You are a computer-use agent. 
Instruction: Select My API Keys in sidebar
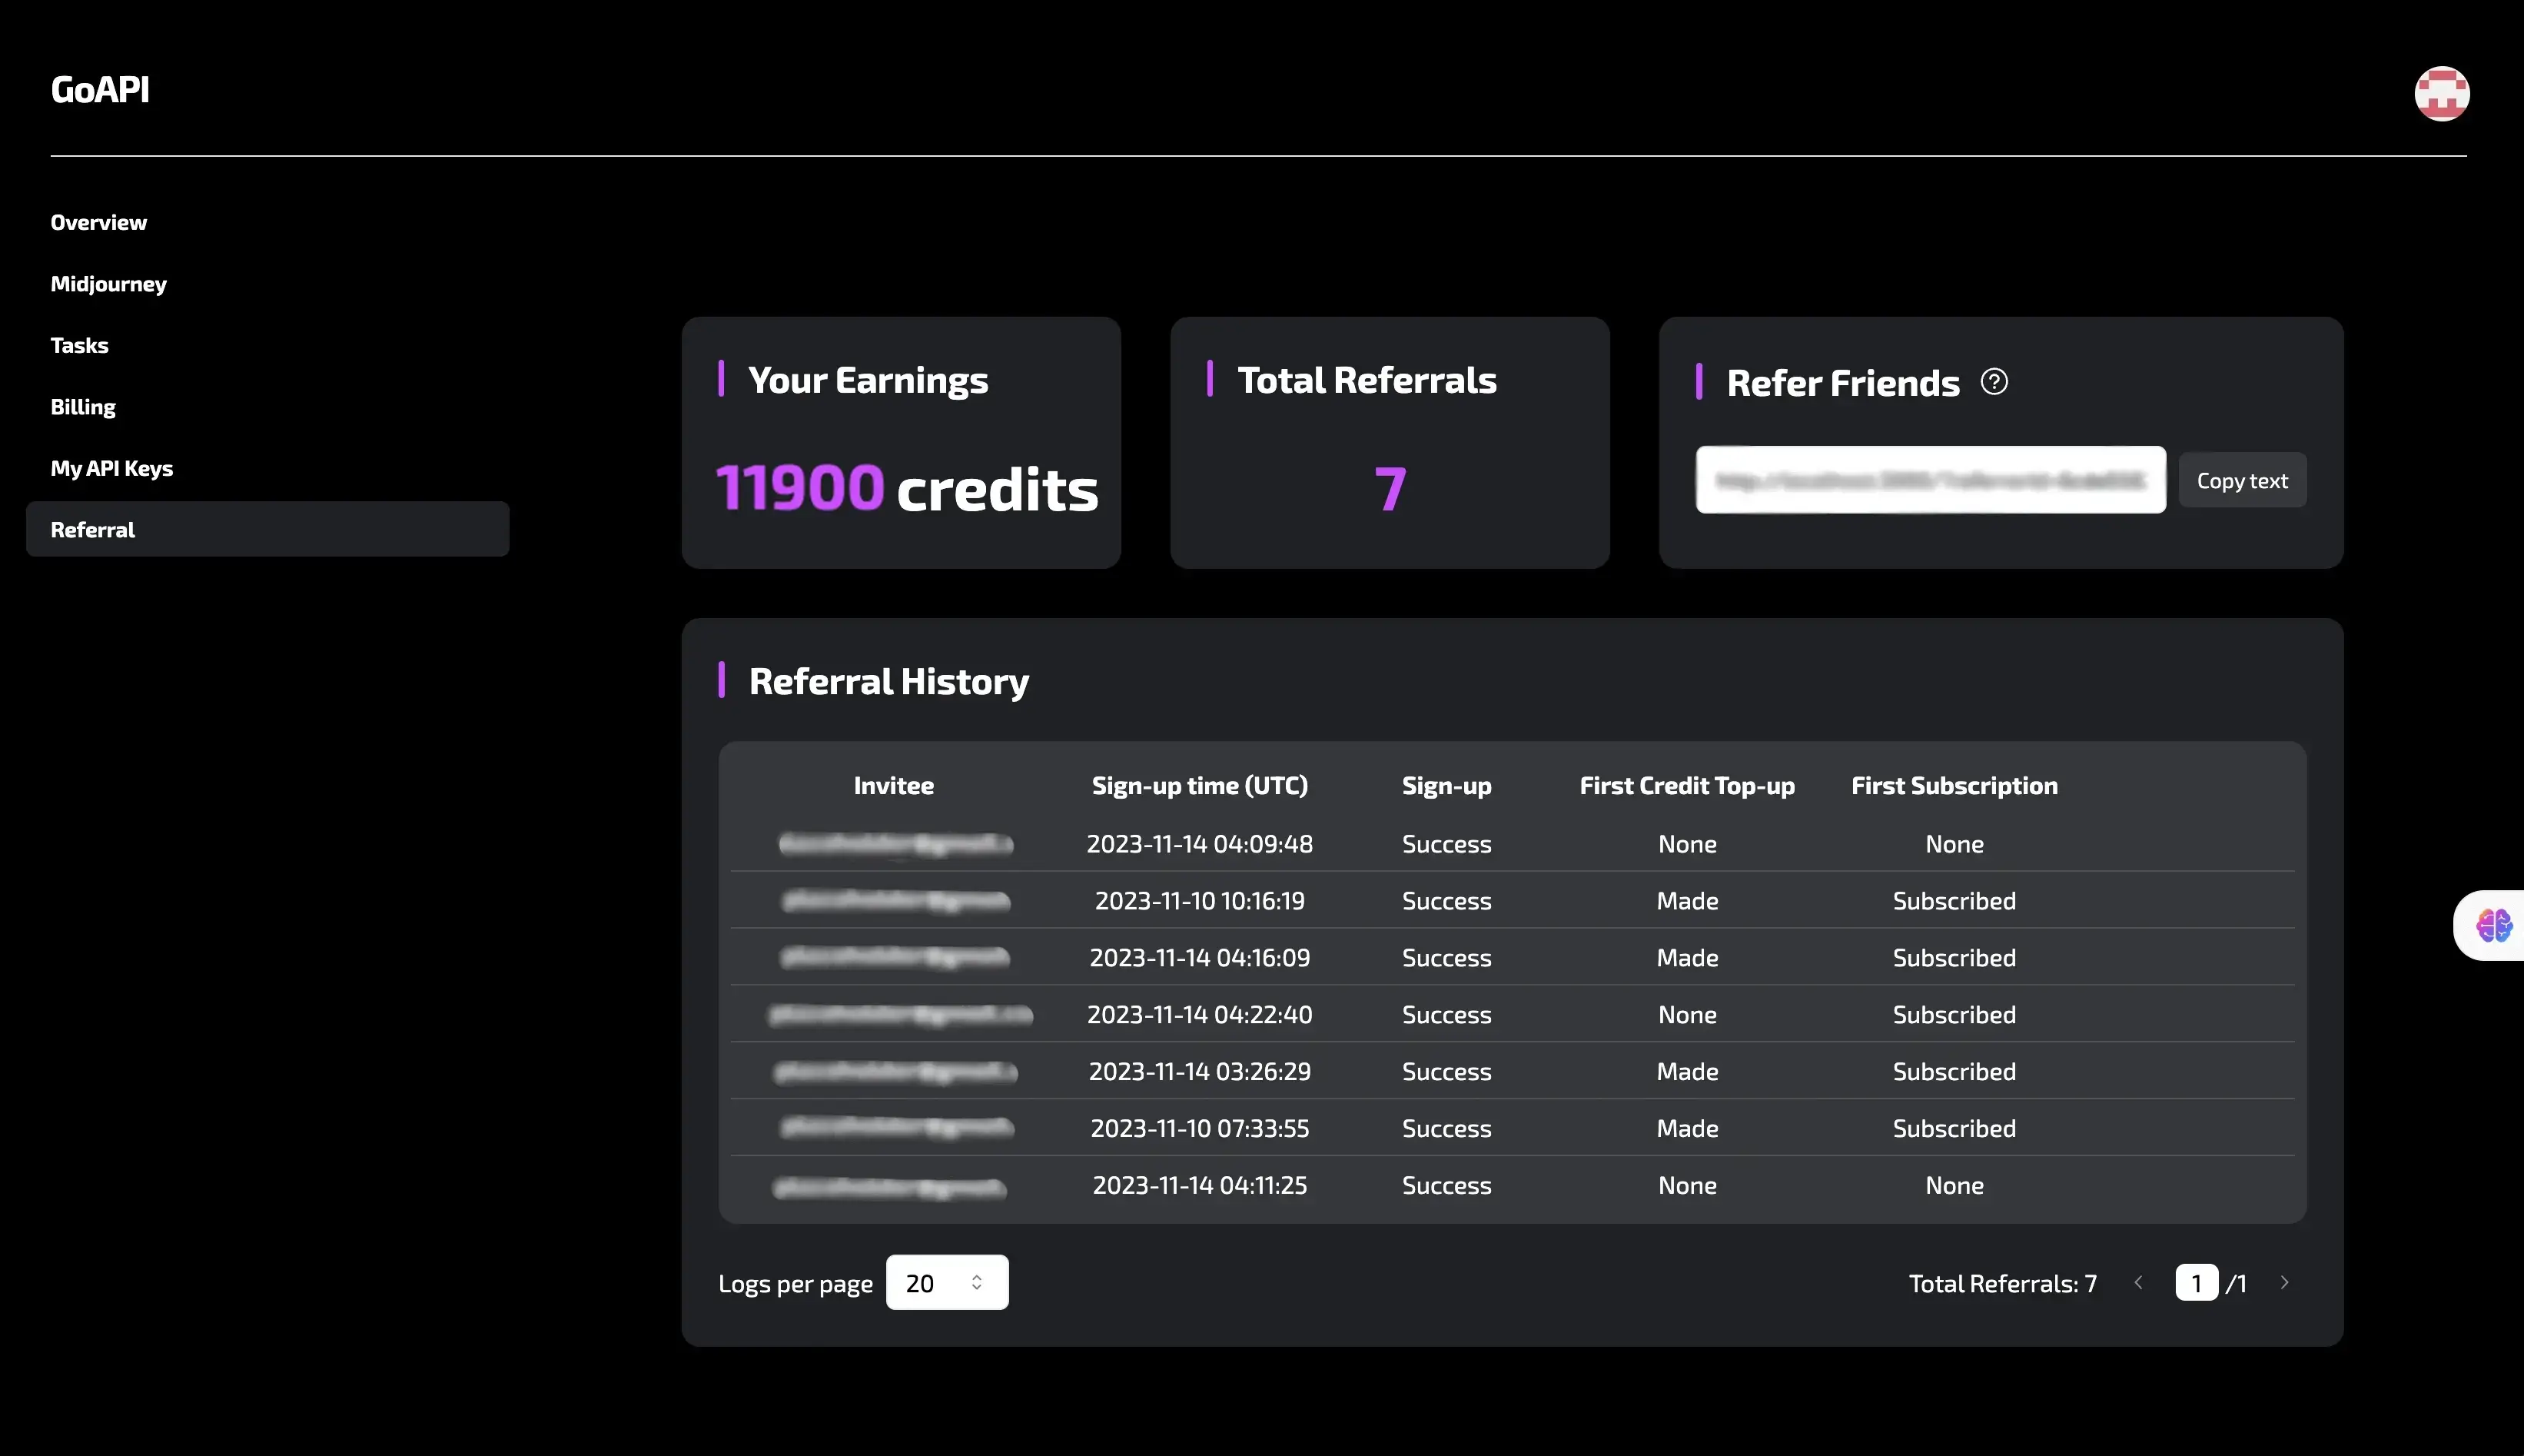coord(111,468)
